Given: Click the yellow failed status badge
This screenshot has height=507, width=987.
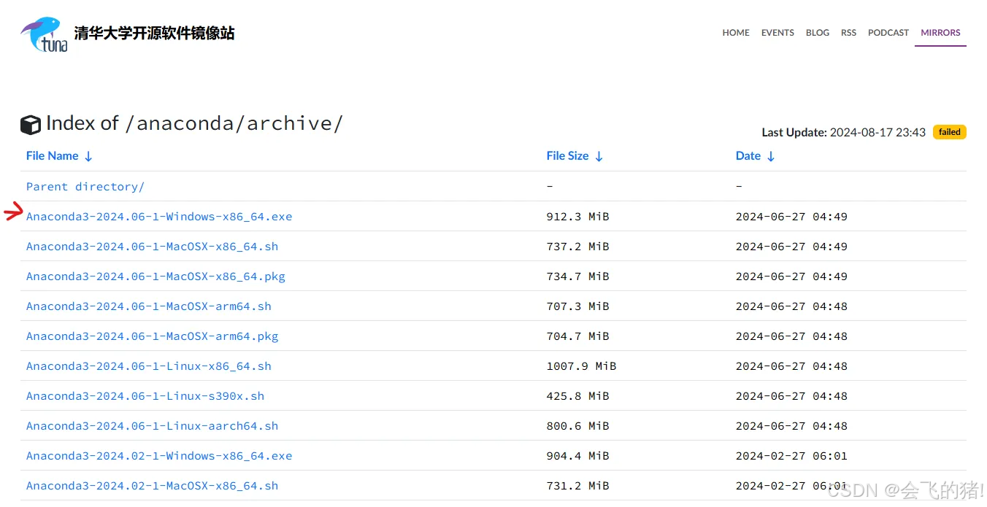Looking at the screenshot, I should tap(949, 132).
